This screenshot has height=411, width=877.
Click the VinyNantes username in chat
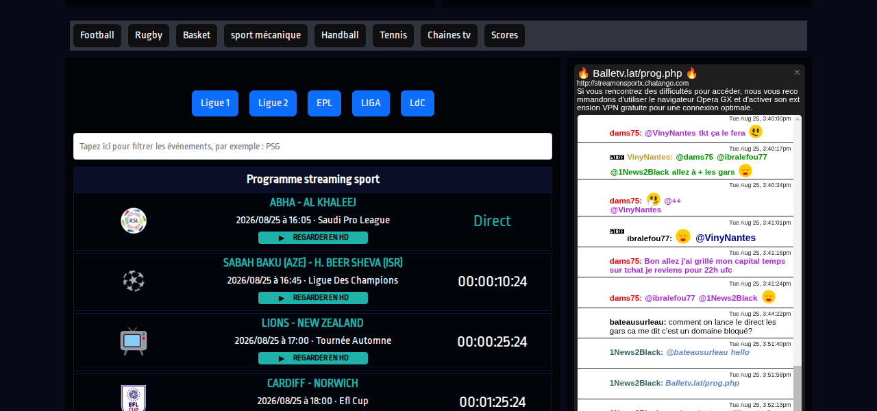(649, 157)
